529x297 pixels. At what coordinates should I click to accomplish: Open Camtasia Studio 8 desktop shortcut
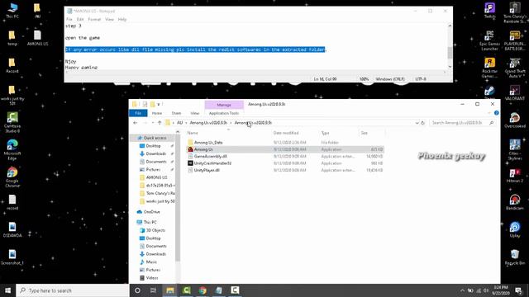[x=12, y=122]
